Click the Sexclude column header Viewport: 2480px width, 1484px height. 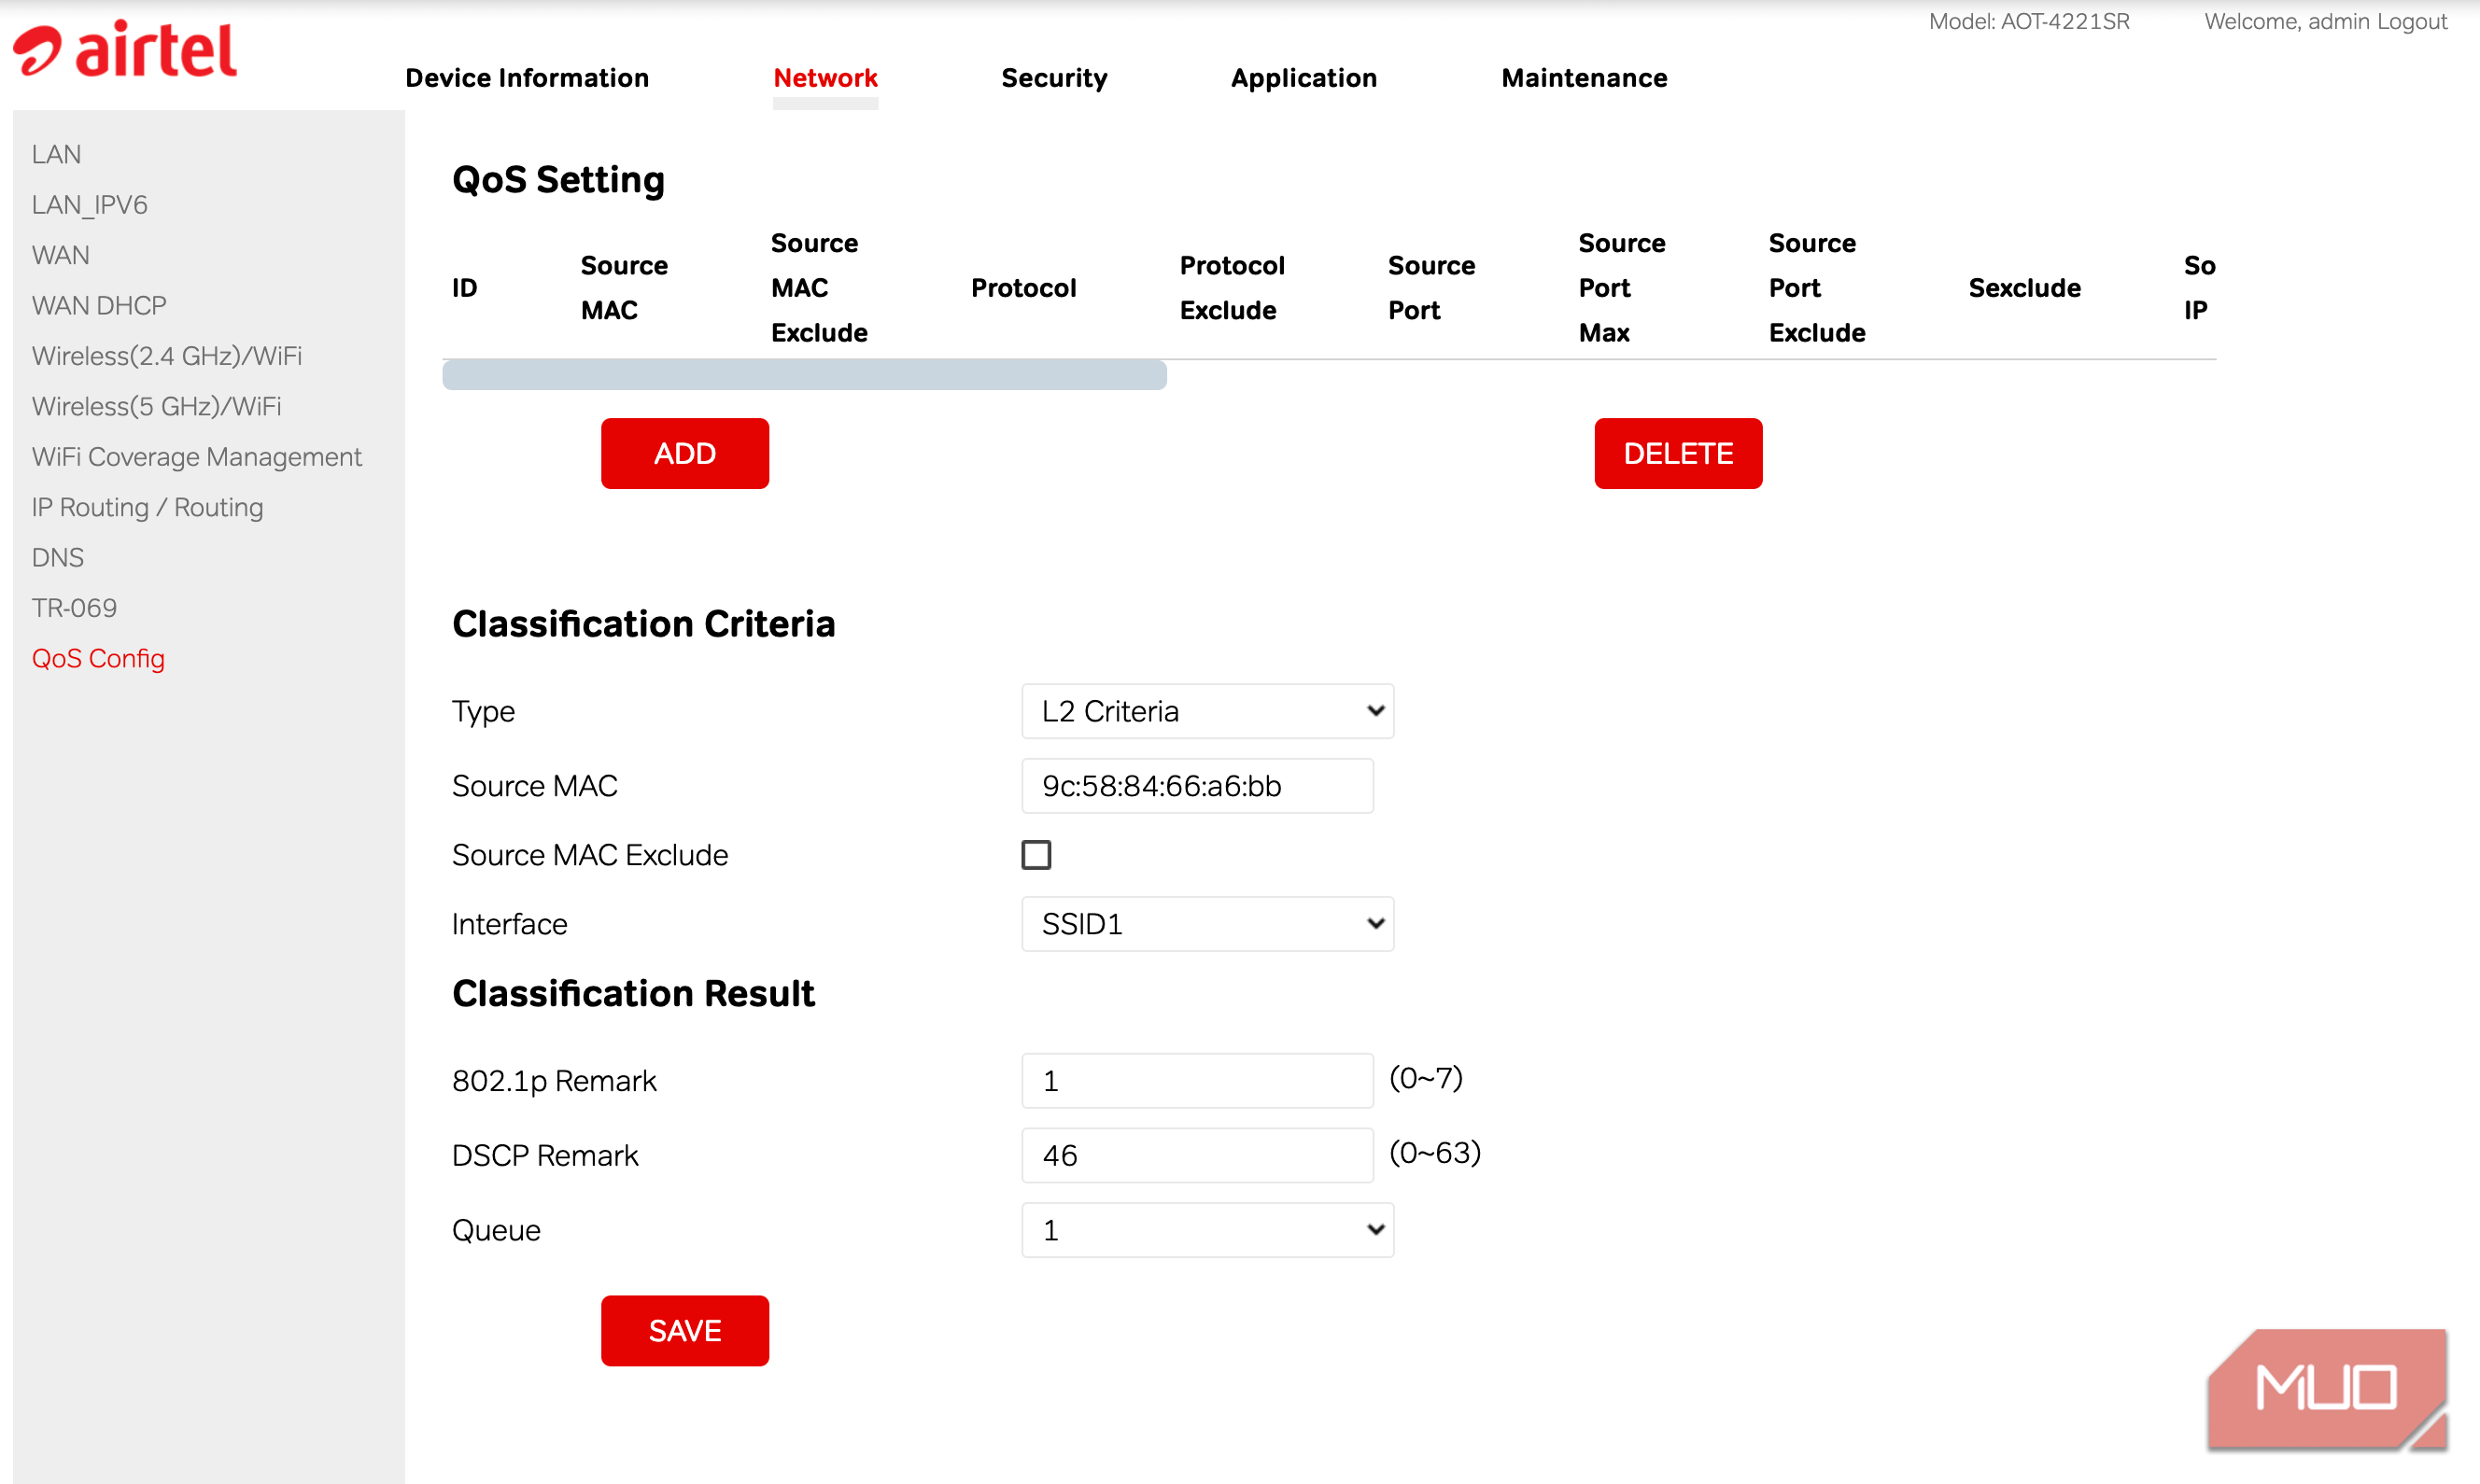pos(2023,288)
